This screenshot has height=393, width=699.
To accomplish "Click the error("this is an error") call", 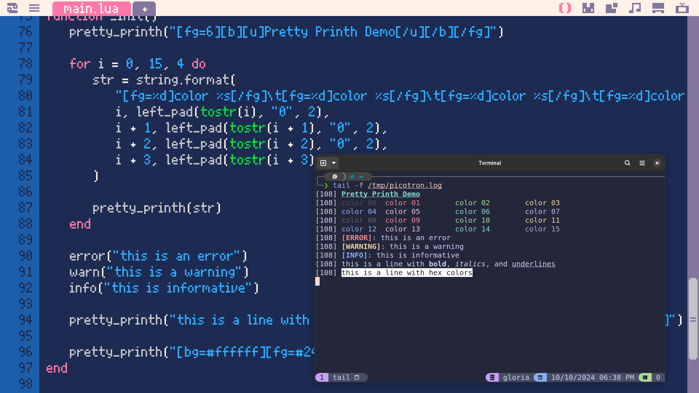I will coord(158,256).
